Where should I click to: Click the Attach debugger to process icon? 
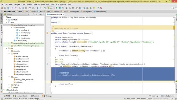click(66, 8)
